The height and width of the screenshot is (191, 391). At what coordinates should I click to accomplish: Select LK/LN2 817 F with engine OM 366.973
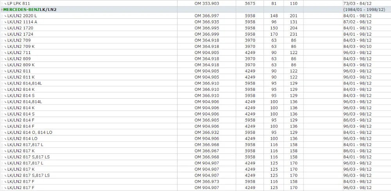(x=21, y=182)
